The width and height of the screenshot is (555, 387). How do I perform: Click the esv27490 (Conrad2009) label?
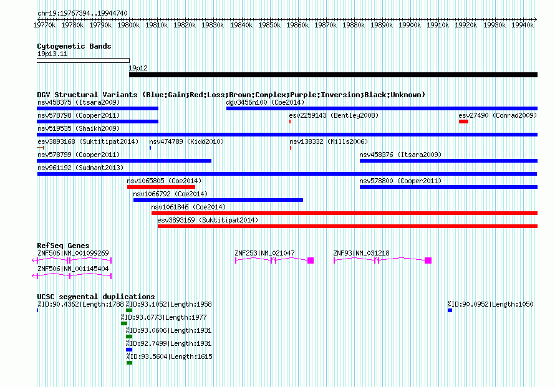[498, 115]
